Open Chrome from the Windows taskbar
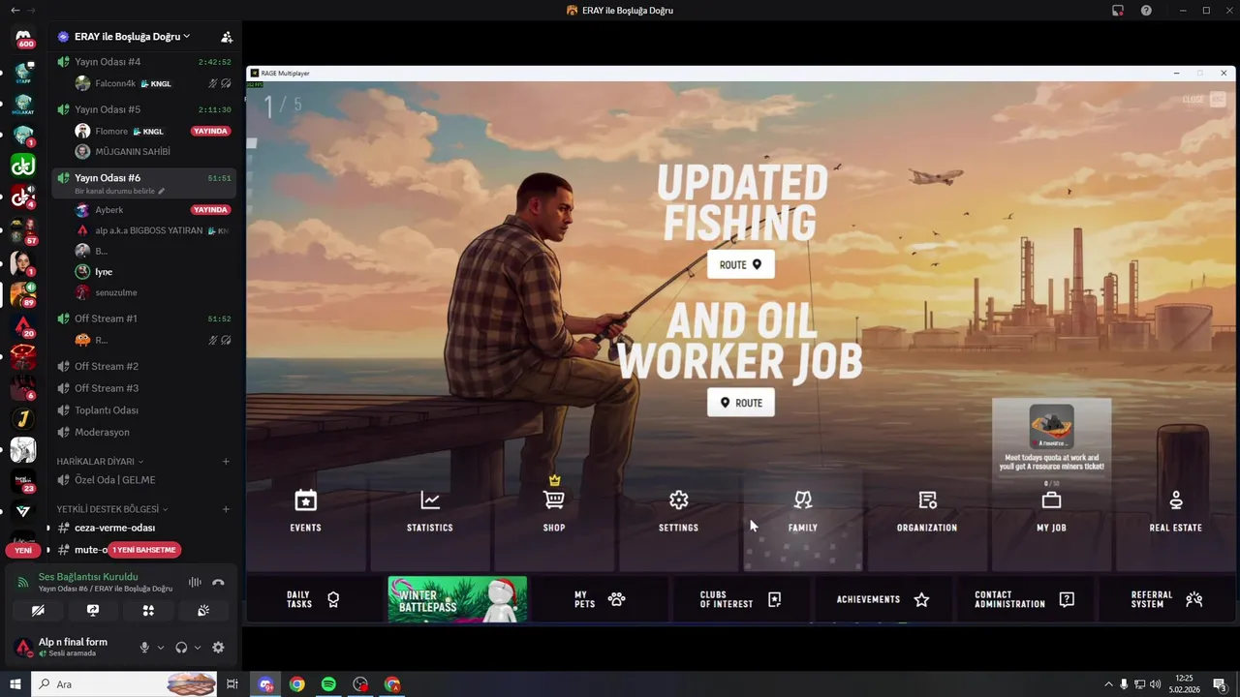The width and height of the screenshot is (1240, 697). 297,684
